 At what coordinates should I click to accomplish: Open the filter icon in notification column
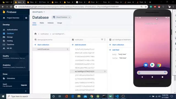[x=102, y=40]
